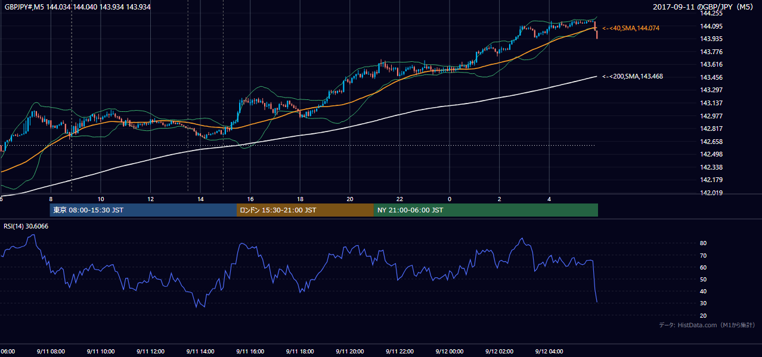Click price axis value 142.179

[x=711, y=180]
